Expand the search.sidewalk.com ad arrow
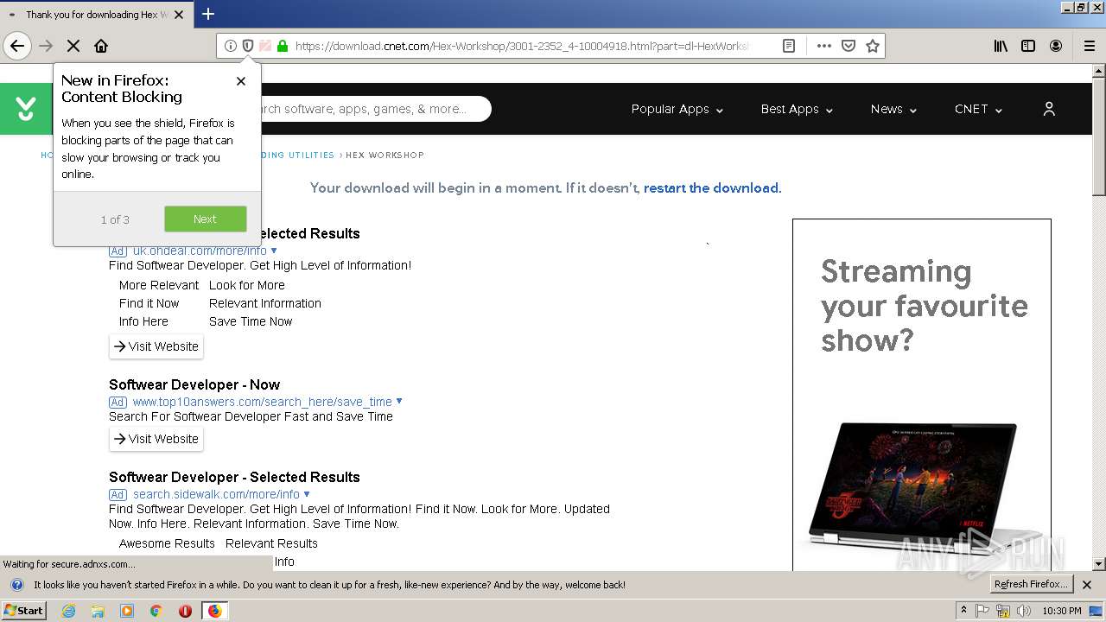This screenshot has width=1106, height=622. tap(307, 494)
